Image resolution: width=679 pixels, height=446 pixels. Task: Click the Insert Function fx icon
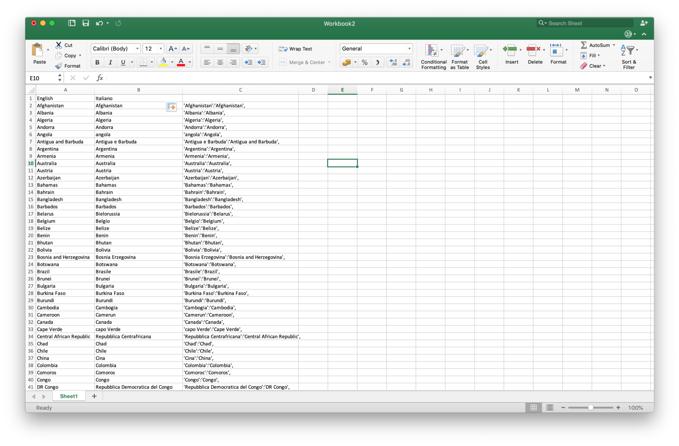(x=100, y=78)
